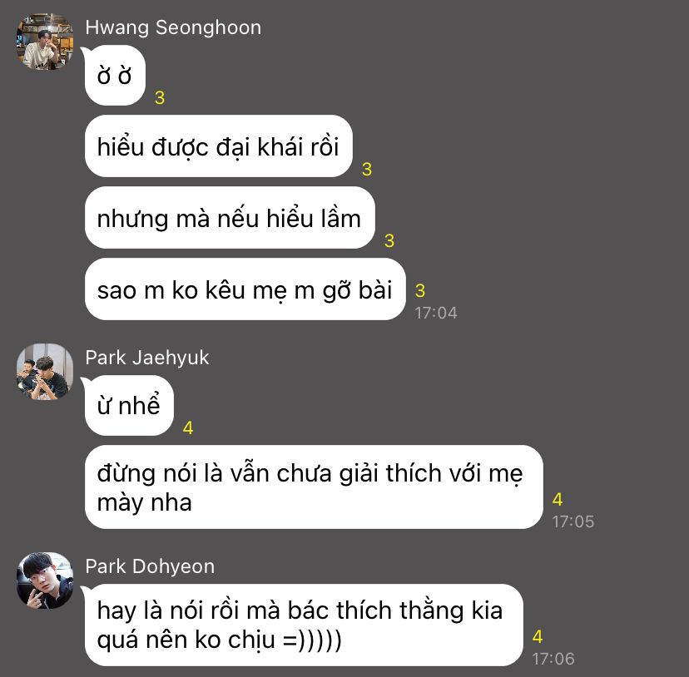
Task: Tap unread count 4 above 17:06
Action: (x=538, y=636)
